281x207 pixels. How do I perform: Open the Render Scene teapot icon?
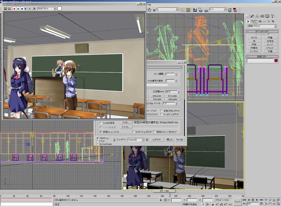(200, 10)
